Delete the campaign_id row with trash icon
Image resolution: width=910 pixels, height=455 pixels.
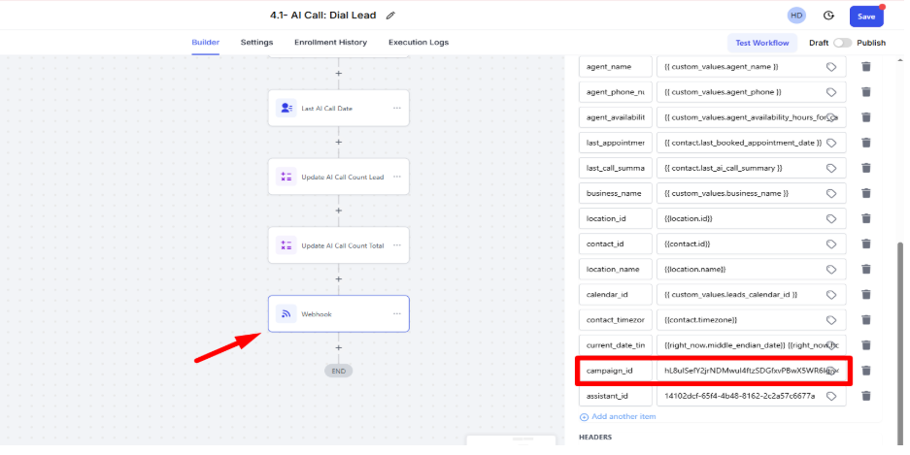click(865, 371)
